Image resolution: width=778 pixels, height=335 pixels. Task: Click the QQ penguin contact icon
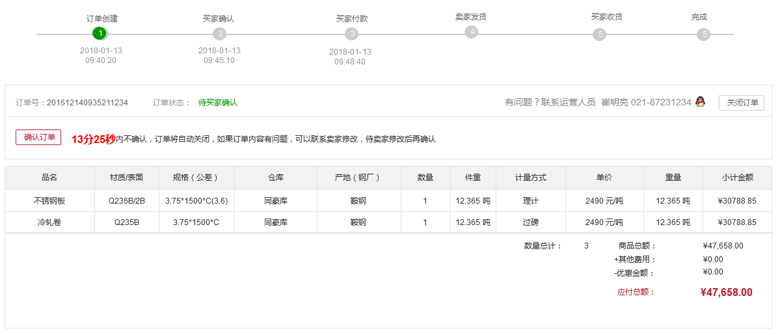coord(700,102)
